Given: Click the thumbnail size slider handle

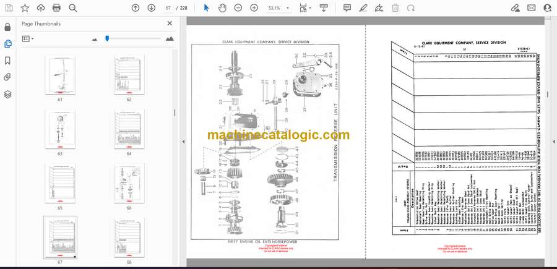Looking at the screenshot, I should coord(107,38).
